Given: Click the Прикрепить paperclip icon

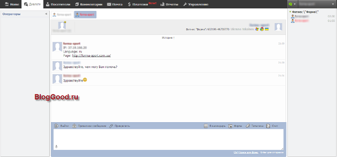Looking at the screenshot, I should point(111,126).
